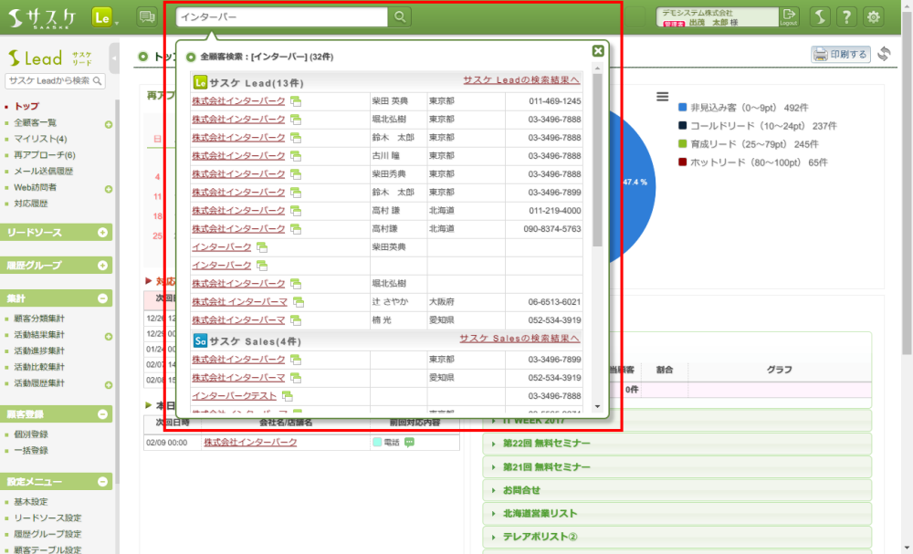Viewport: 913px width, 554px height.
Task: Open the Le product switcher dropdown
Action: pyautogui.click(x=105, y=17)
